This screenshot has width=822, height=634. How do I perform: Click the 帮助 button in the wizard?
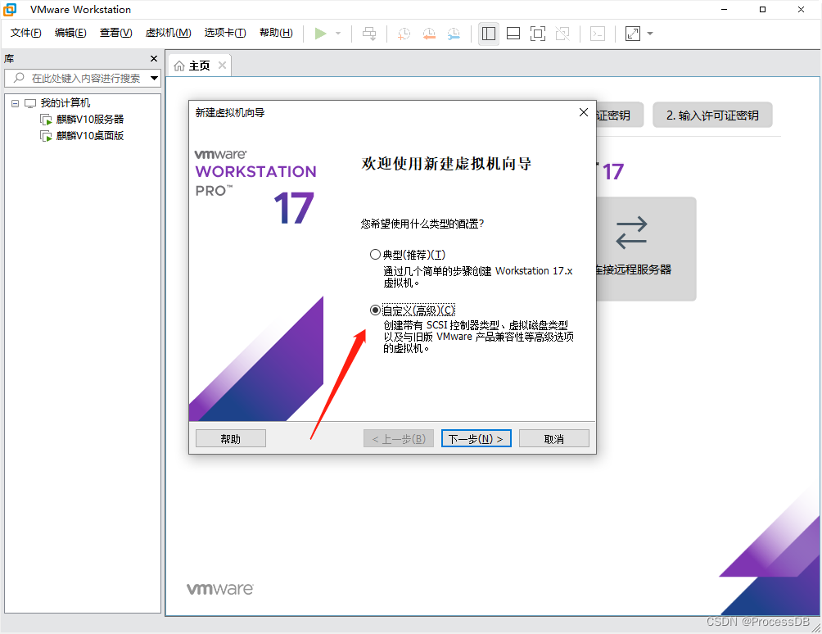pos(231,438)
